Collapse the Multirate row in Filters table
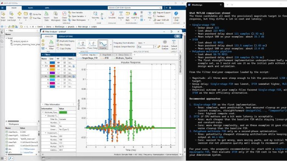287x161 pixels. tap(43, 76)
